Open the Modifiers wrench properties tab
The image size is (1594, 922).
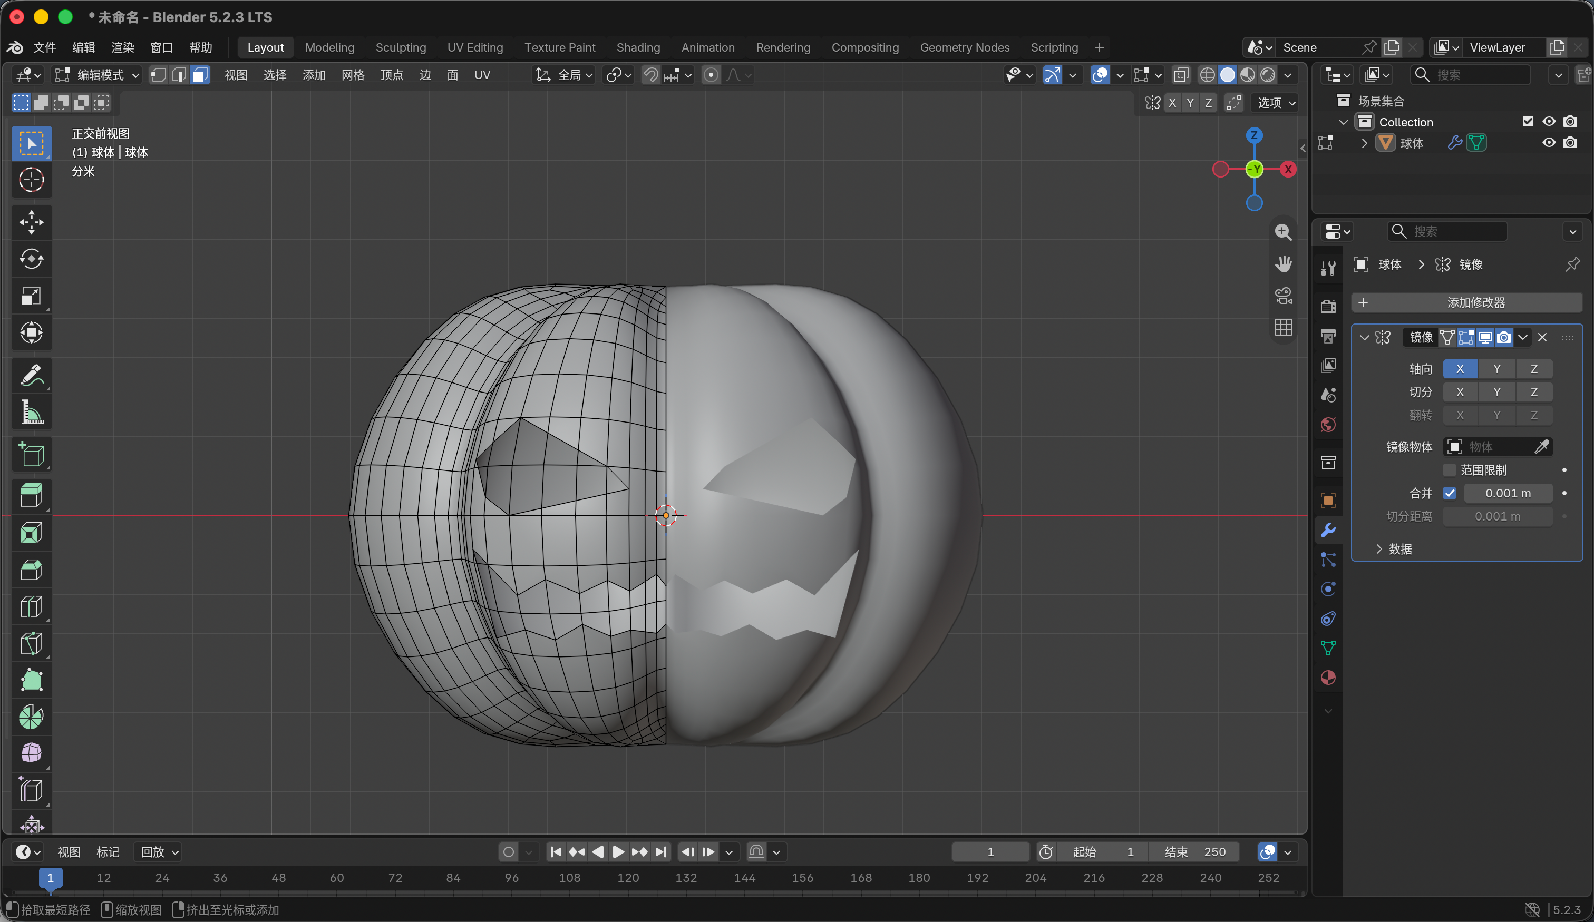(1328, 530)
